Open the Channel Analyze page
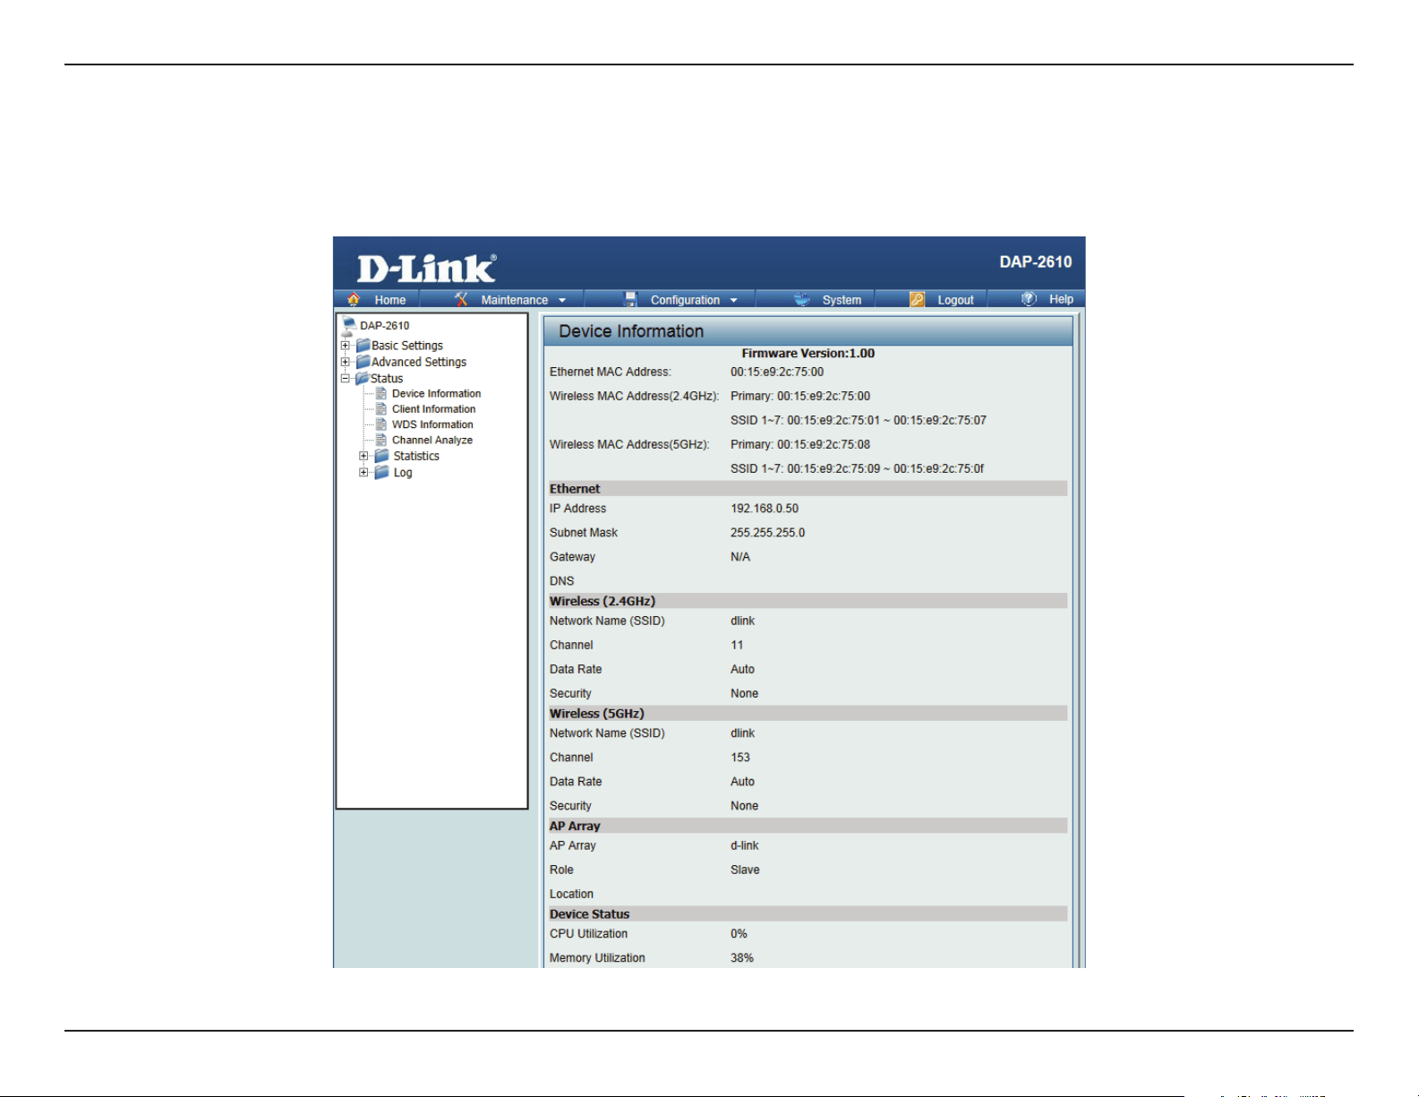 point(432,441)
